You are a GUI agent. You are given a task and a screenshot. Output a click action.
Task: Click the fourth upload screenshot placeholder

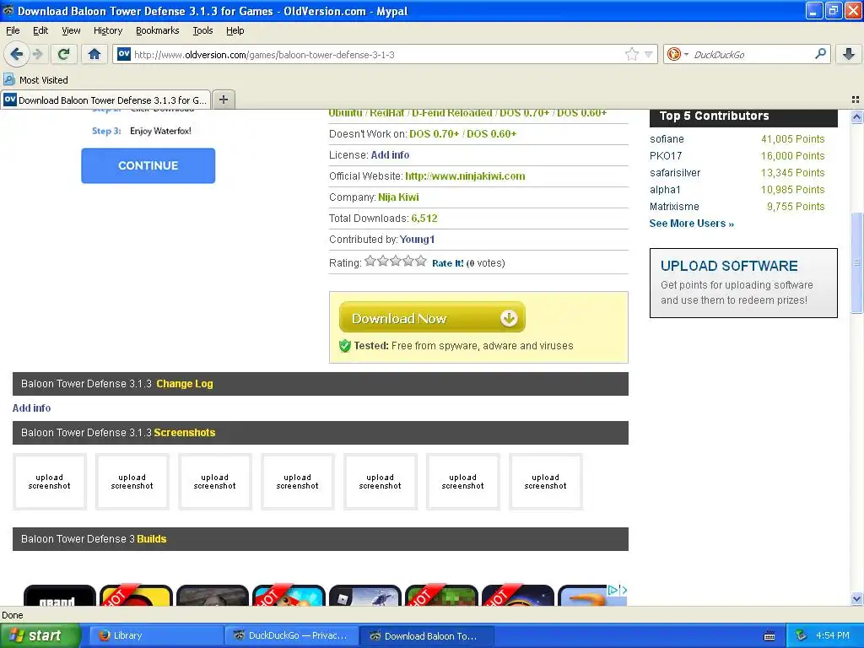pyautogui.click(x=298, y=482)
